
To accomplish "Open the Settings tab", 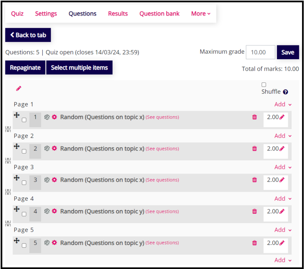I will pyautogui.click(x=46, y=13).
